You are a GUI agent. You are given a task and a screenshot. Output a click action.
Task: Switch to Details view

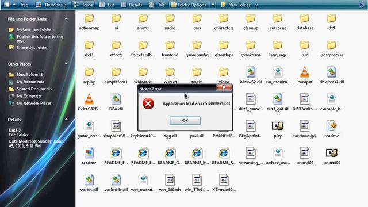pyautogui.click(x=132, y=5)
